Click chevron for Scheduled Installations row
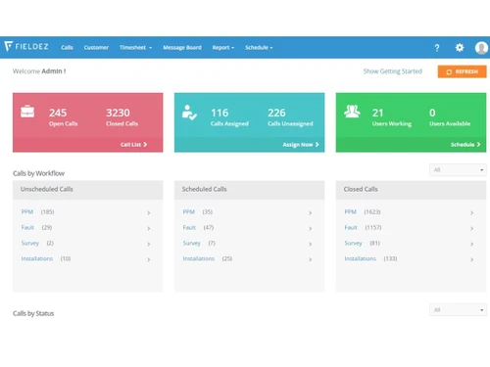490x367 pixels. (x=311, y=259)
